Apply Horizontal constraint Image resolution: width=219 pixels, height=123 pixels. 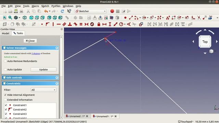point(59,24)
